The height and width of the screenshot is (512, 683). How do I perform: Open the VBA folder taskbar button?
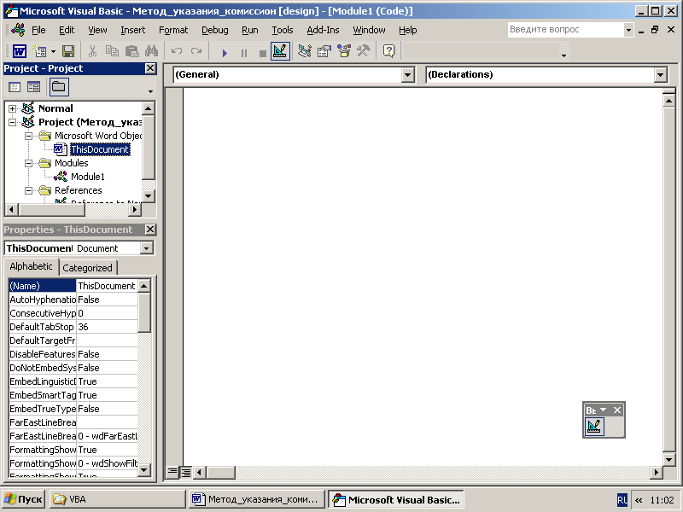click(x=117, y=499)
